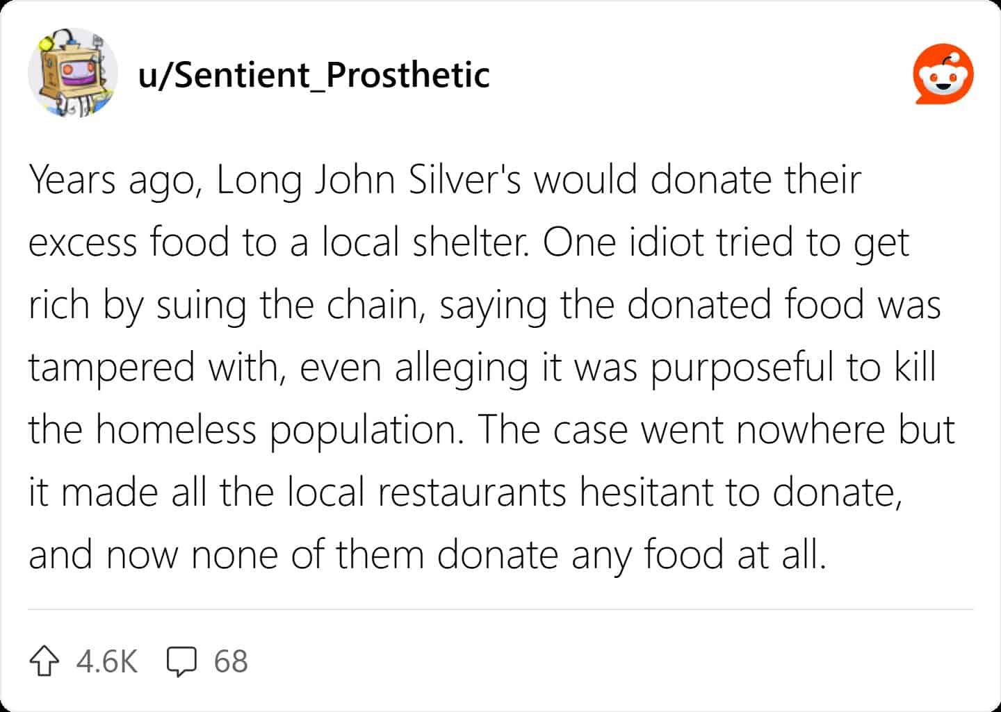Upvote the post with the arrow icon
Screen dimensions: 1001x712
44,661
